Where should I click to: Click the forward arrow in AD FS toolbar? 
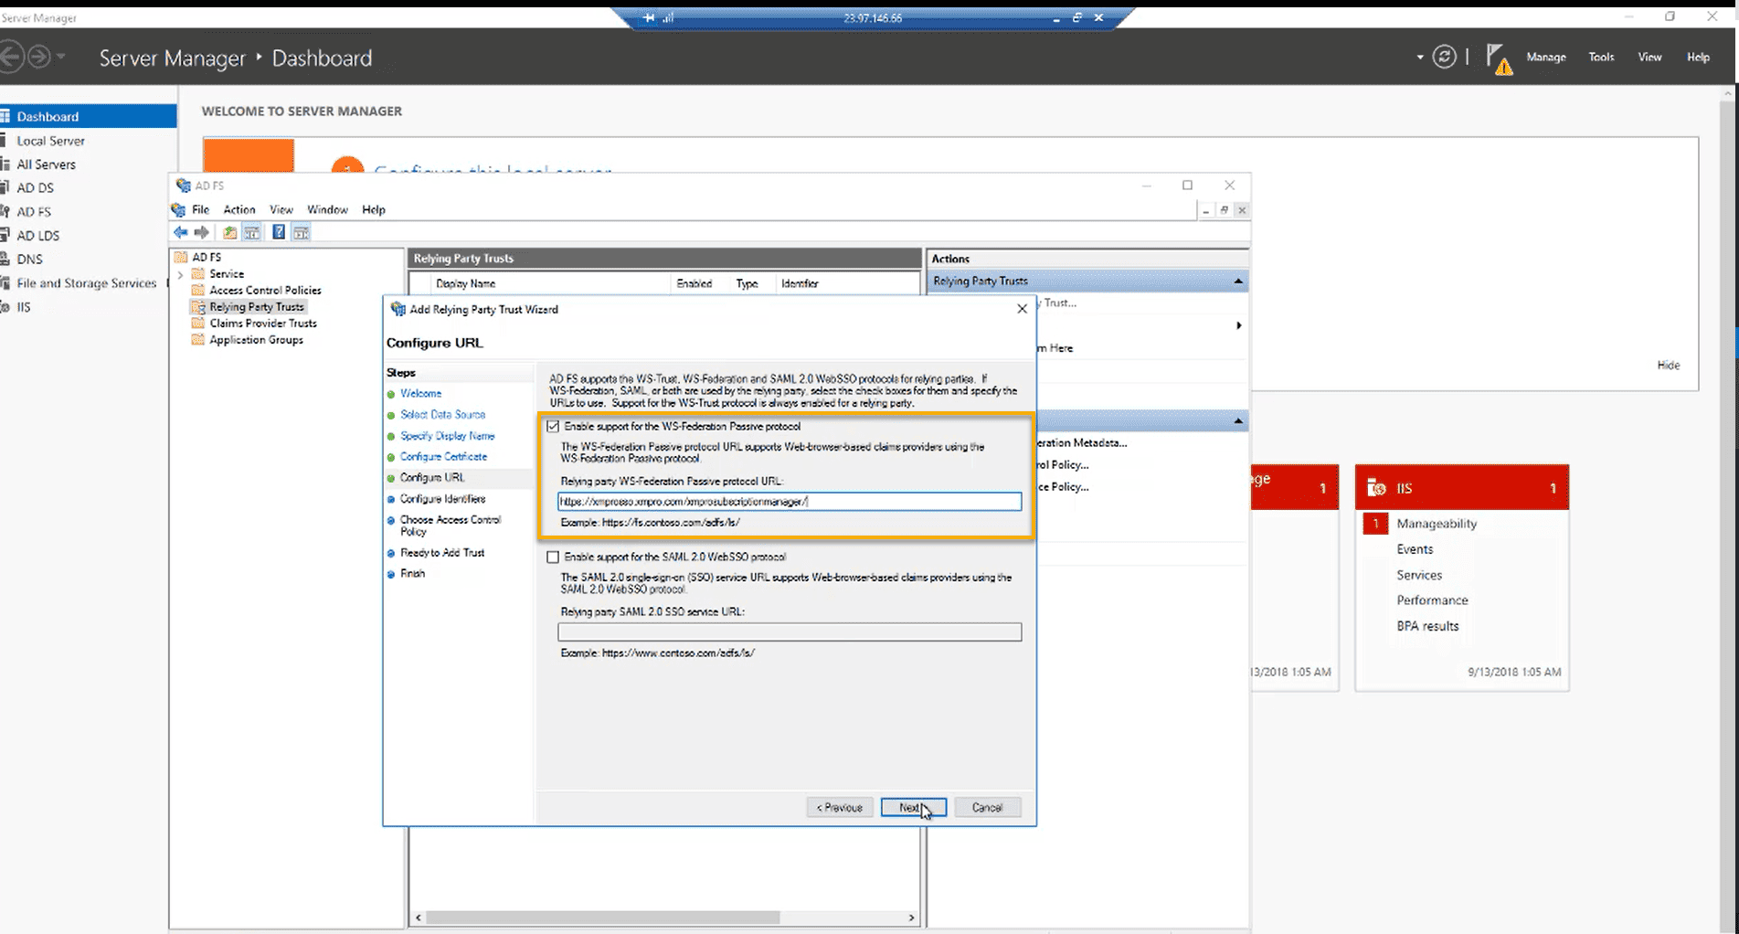(x=202, y=233)
